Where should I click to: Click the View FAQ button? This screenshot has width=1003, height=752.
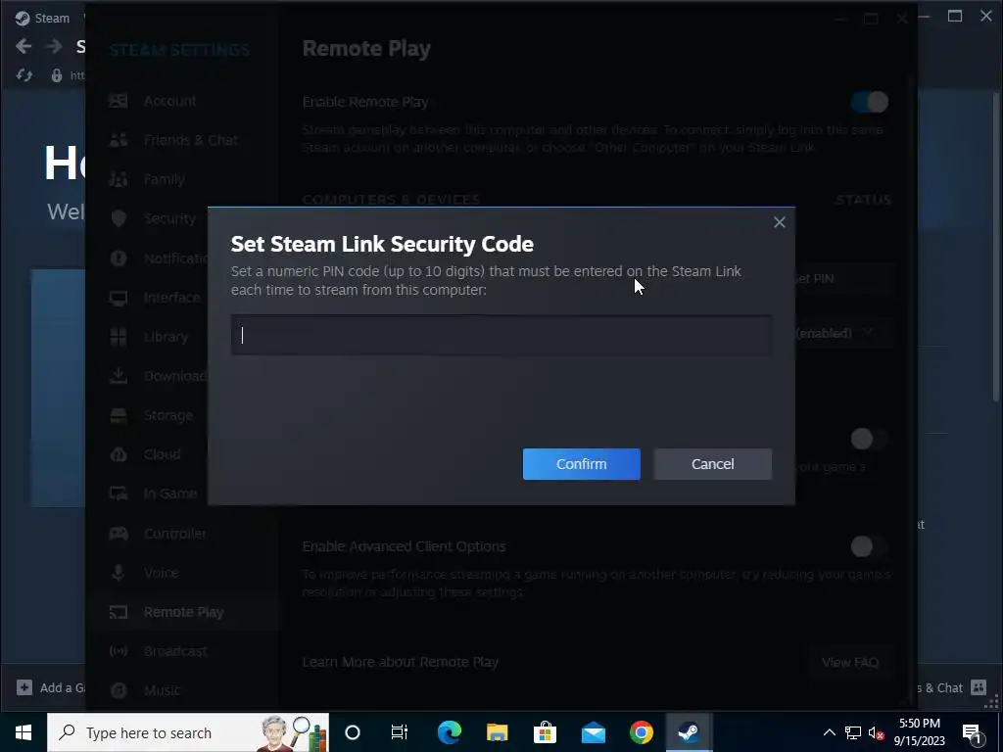849,662
